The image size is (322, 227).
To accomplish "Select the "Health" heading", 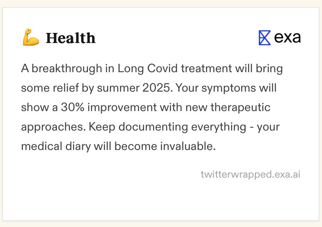I will [x=71, y=38].
